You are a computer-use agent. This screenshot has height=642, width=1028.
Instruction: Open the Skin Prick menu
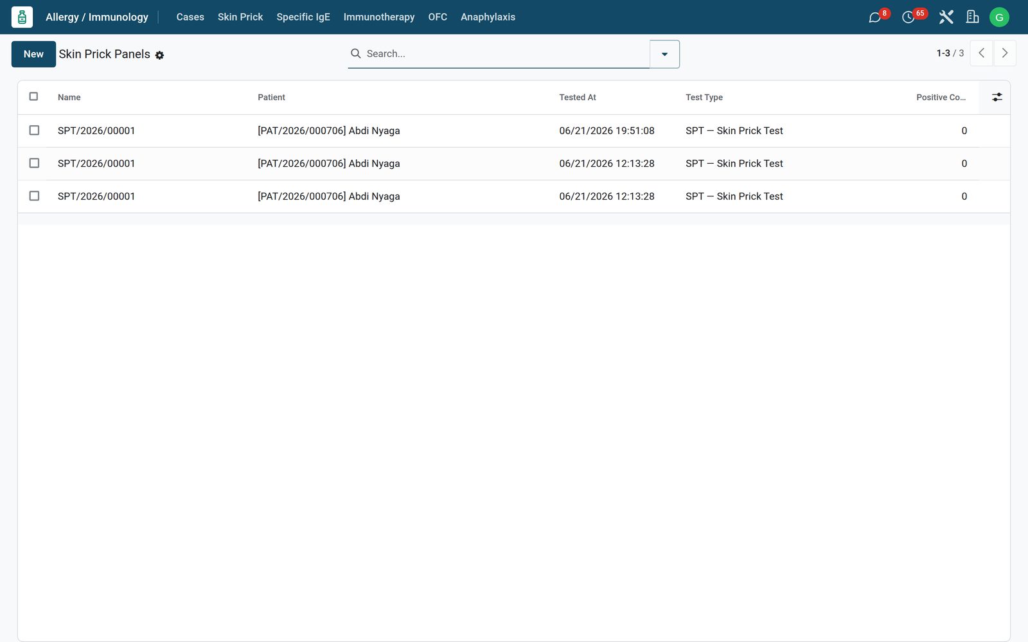pyautogui.click(x=240, y=17)
